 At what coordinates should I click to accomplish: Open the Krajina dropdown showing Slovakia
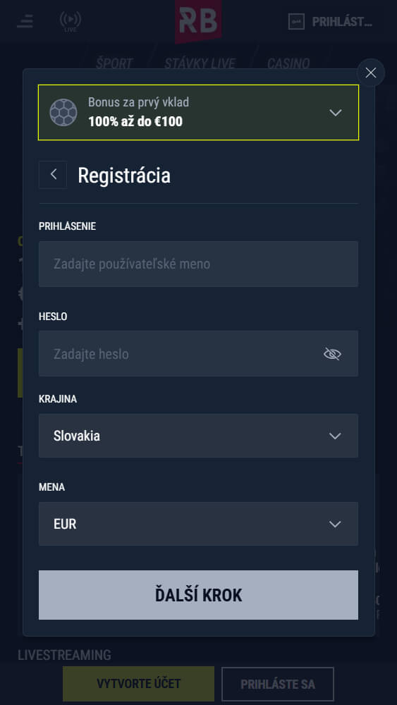pyautogui.click(x=198, y=436)
